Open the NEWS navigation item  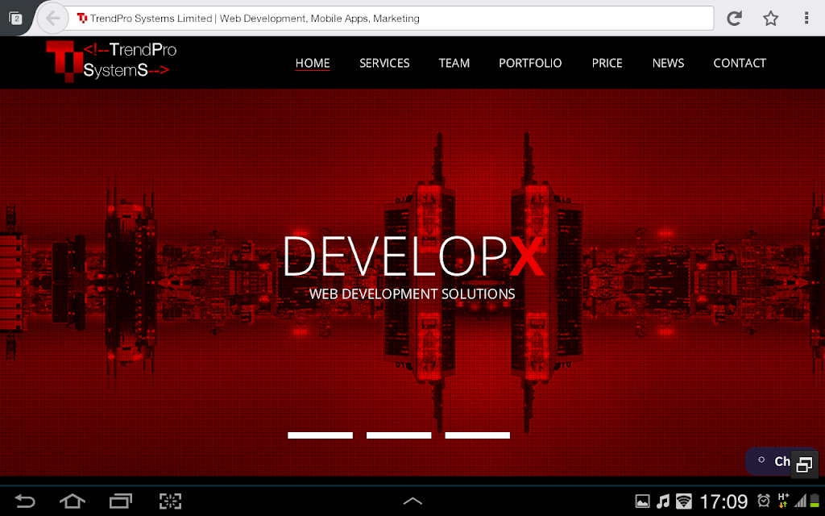[x=668, y=63]
